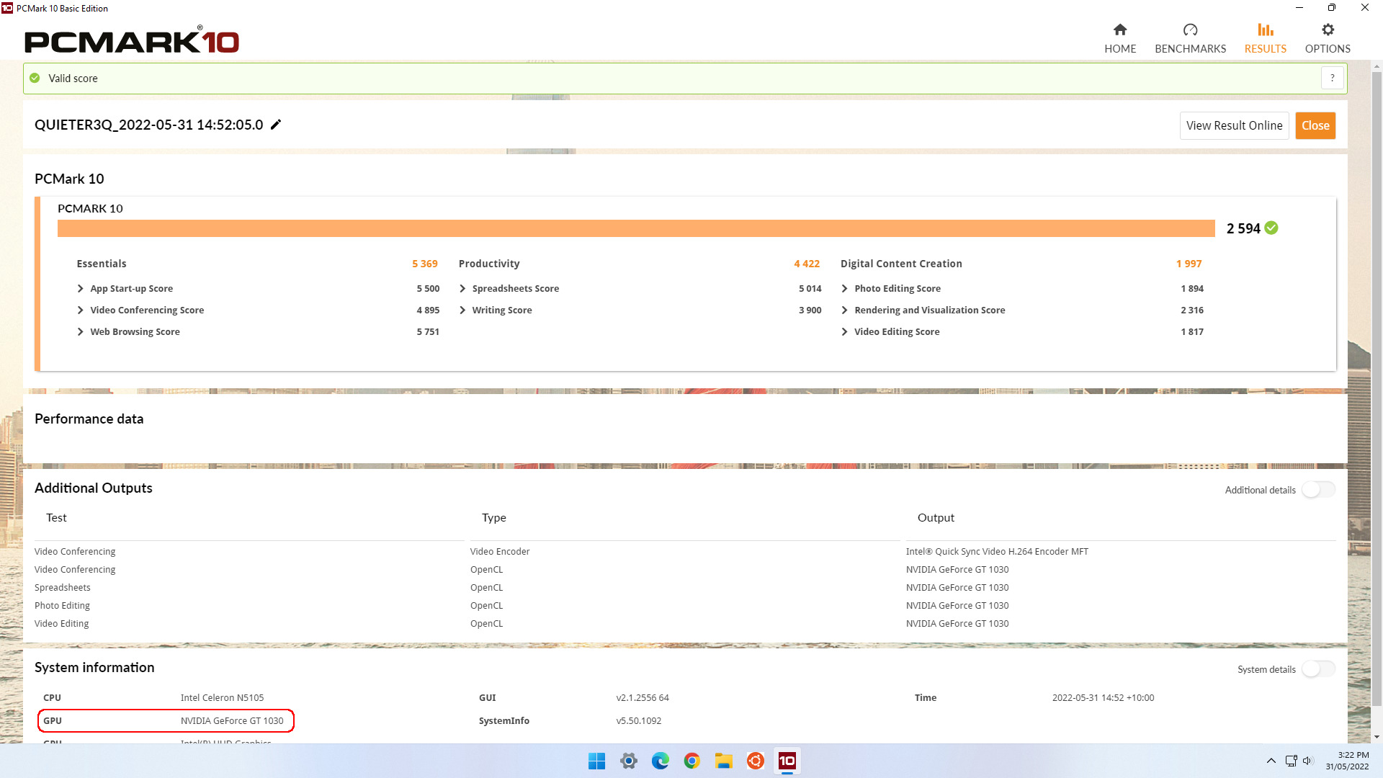Click the Test column header
The height and width of the screenshot is (778, 1383).
point(56,517)
